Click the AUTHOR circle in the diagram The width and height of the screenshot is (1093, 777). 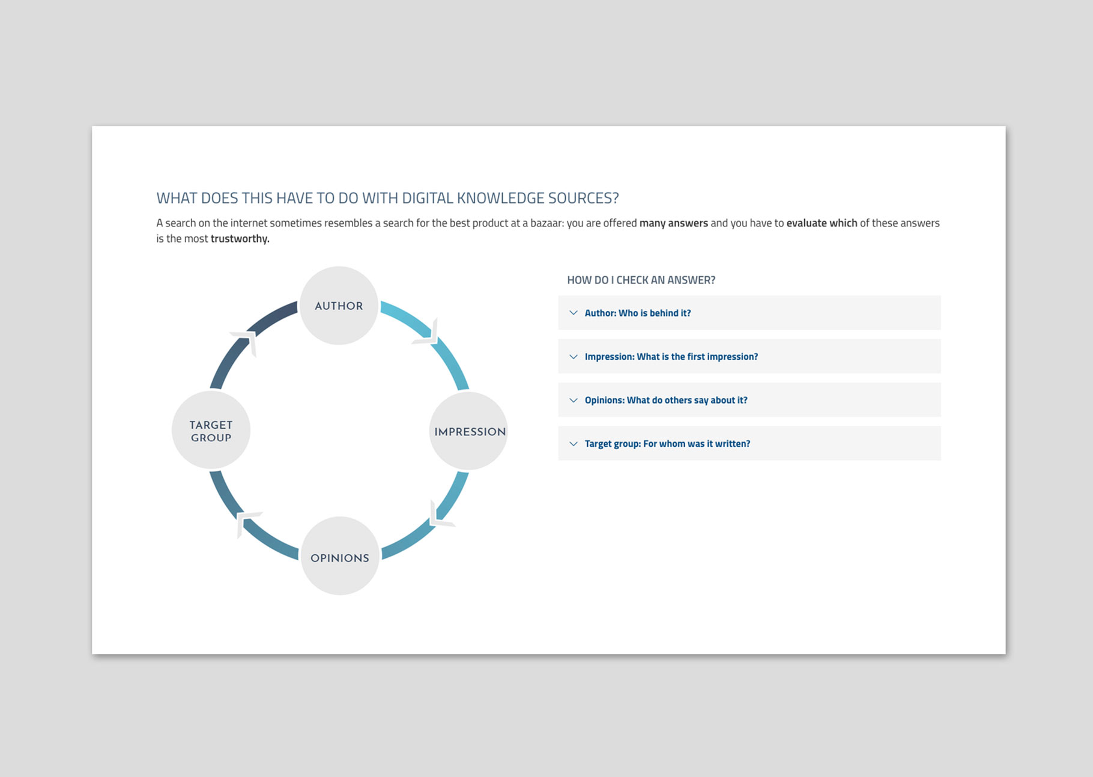339,306
